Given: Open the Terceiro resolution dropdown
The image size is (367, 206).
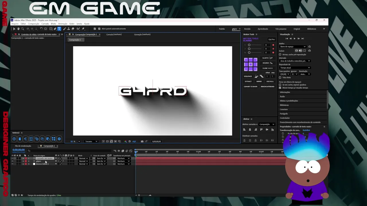Looking at the screenshot, I should (91, 141).
